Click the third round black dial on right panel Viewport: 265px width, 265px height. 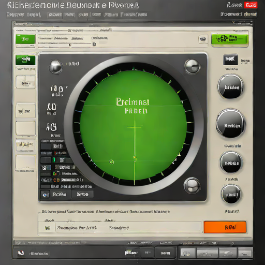coord(231,162)
